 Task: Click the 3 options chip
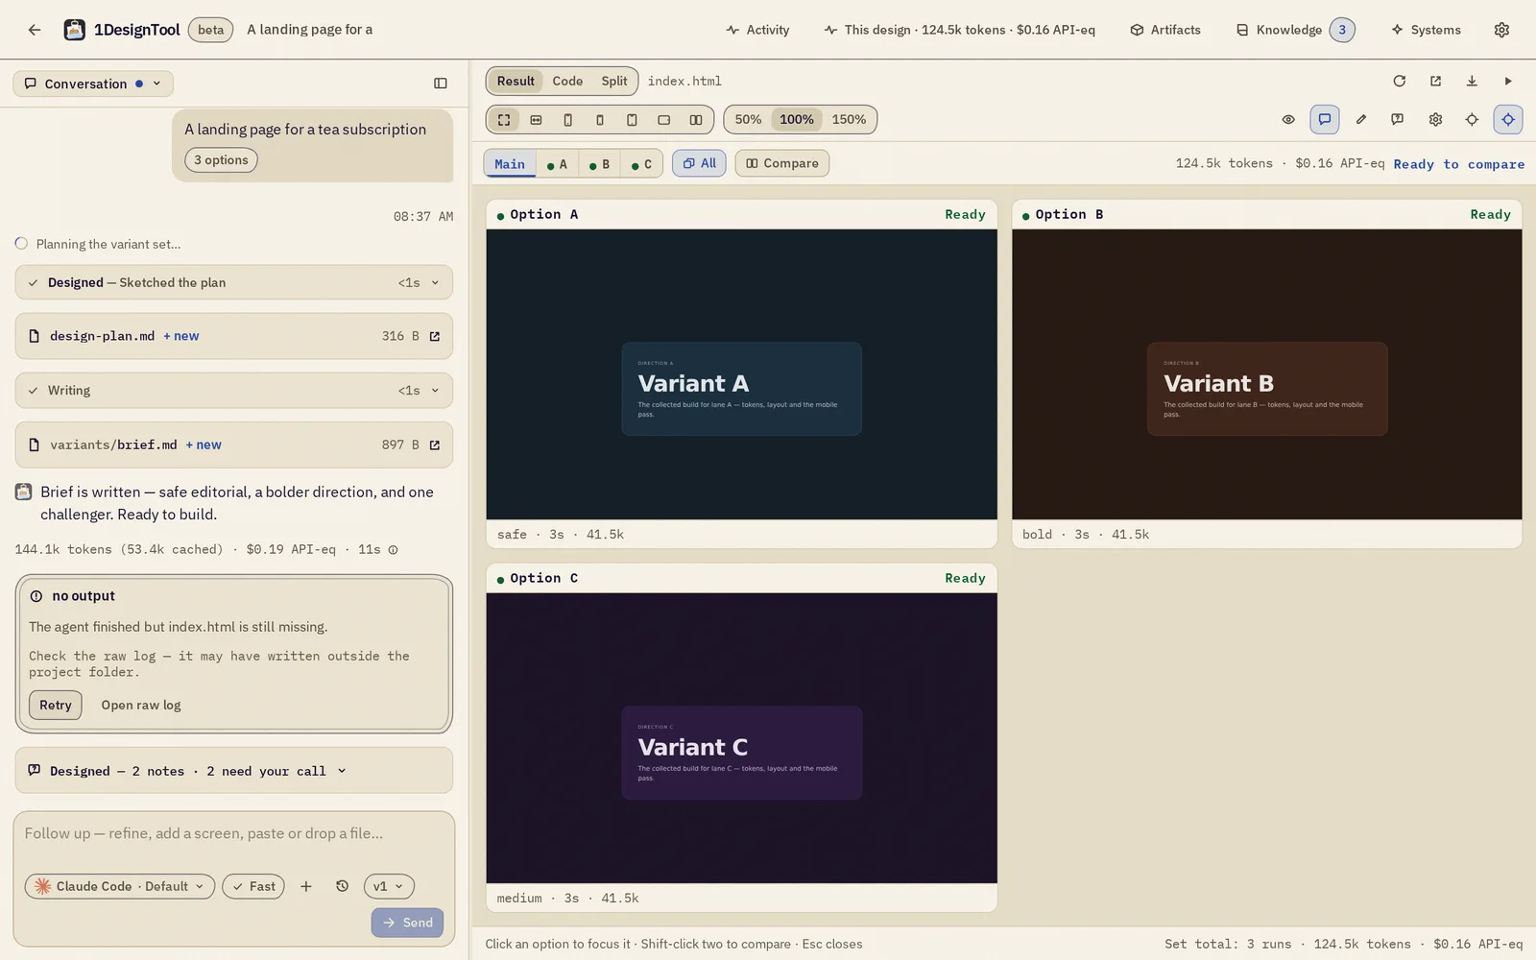tap(221, 160)
